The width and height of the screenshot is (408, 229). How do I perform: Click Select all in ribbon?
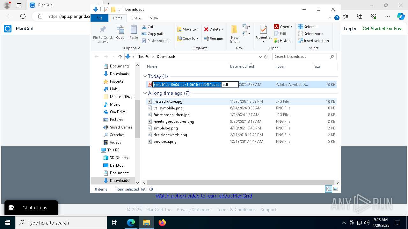(x=308, y=27)
